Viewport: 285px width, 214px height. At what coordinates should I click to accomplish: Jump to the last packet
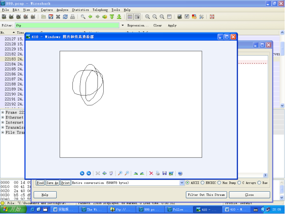[119, 17]
